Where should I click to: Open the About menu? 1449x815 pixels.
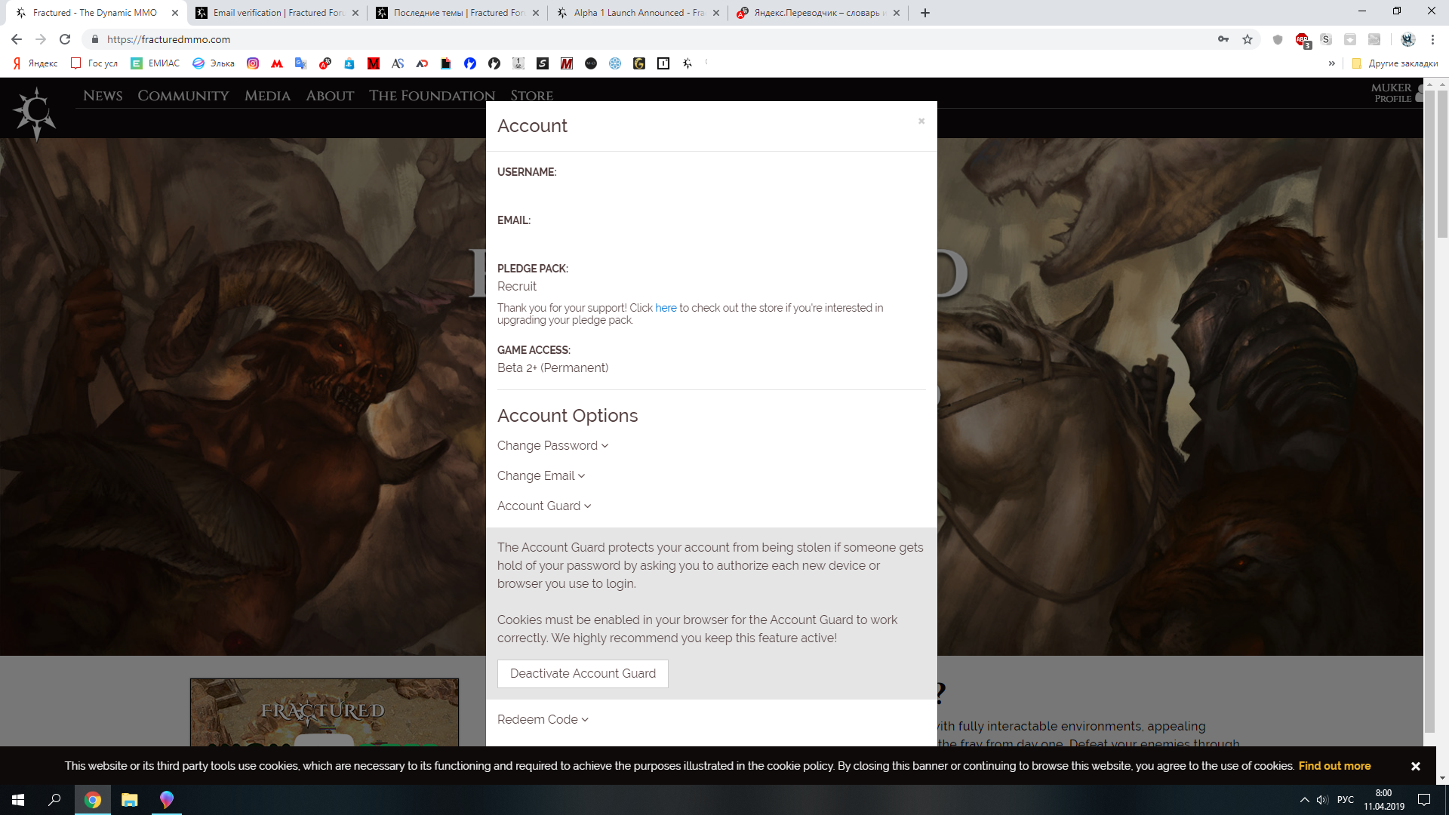click(330, 96)
